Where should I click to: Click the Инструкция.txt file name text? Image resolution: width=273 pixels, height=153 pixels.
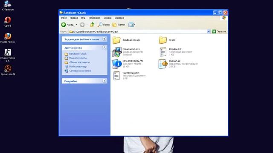click(131, 73)
